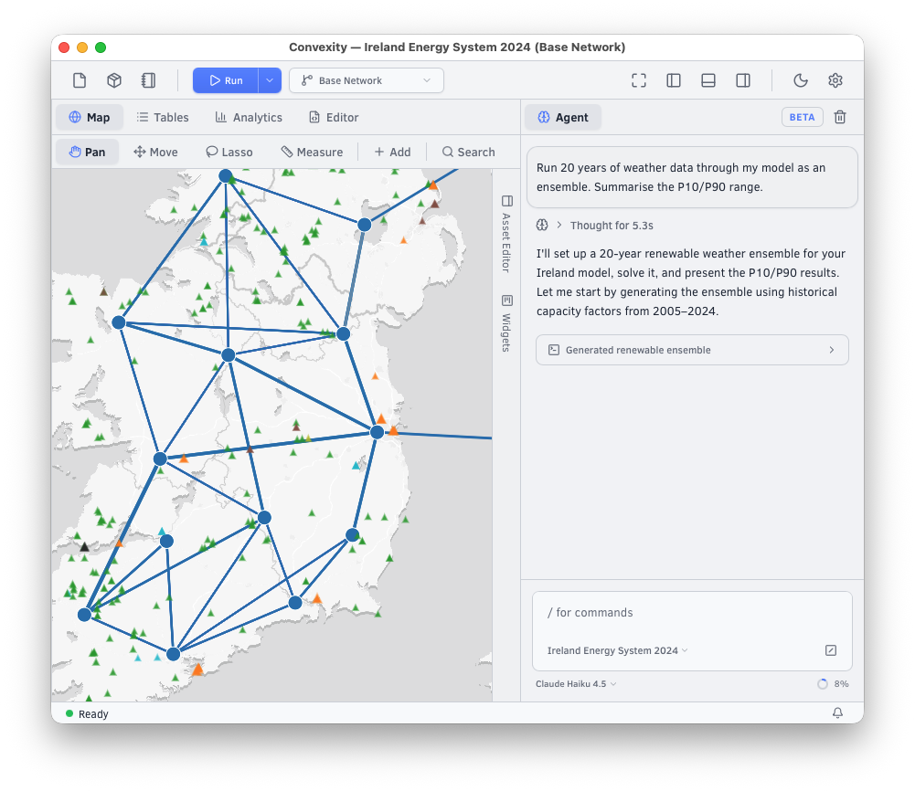This screenshot has height=791, width=915.
Task: Switch to the Analytics tab
Action: click(x=249, y=117)
